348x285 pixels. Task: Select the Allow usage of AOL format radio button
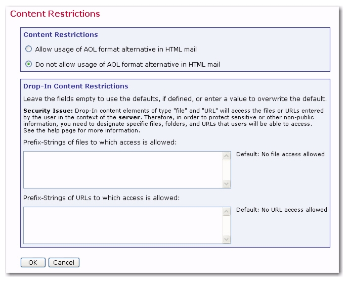(28, 49)
